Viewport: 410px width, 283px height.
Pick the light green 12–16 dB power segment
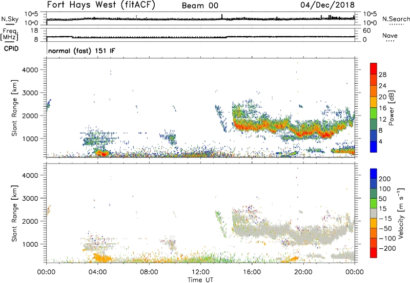point(374,113)
